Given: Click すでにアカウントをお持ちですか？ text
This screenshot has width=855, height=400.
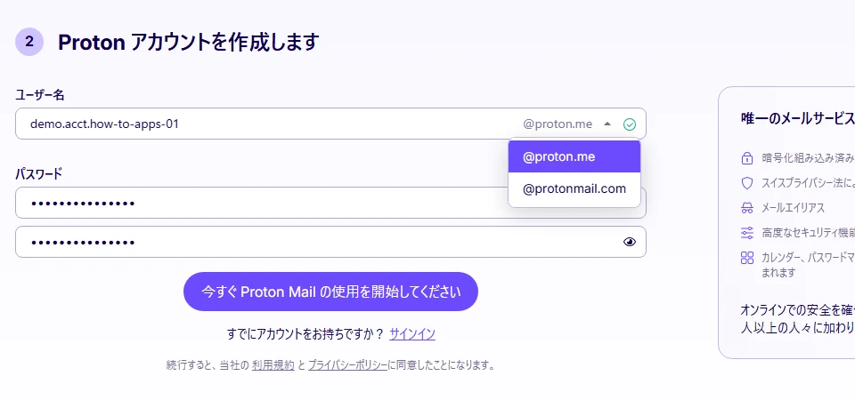Looking at the screenshot, I should pyautogui.click(x=305, y=334).
